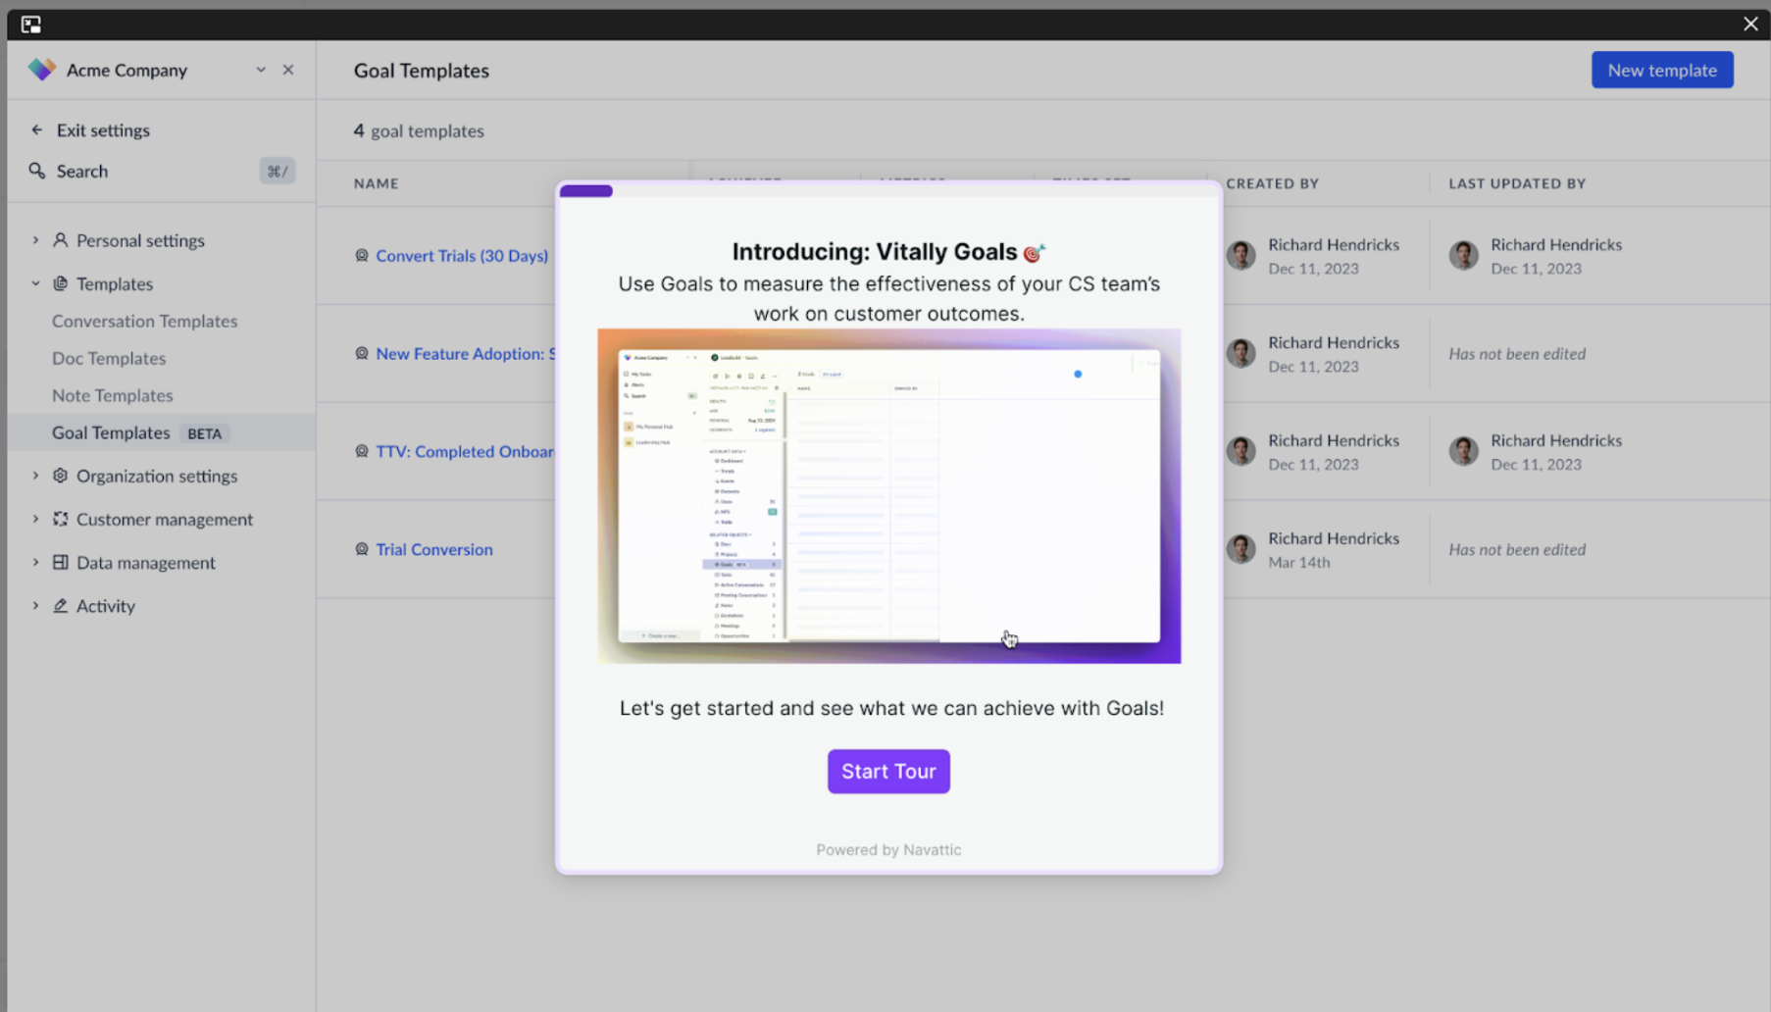Click the NAME column header
1771x1012 pixels.
(377, 183)
